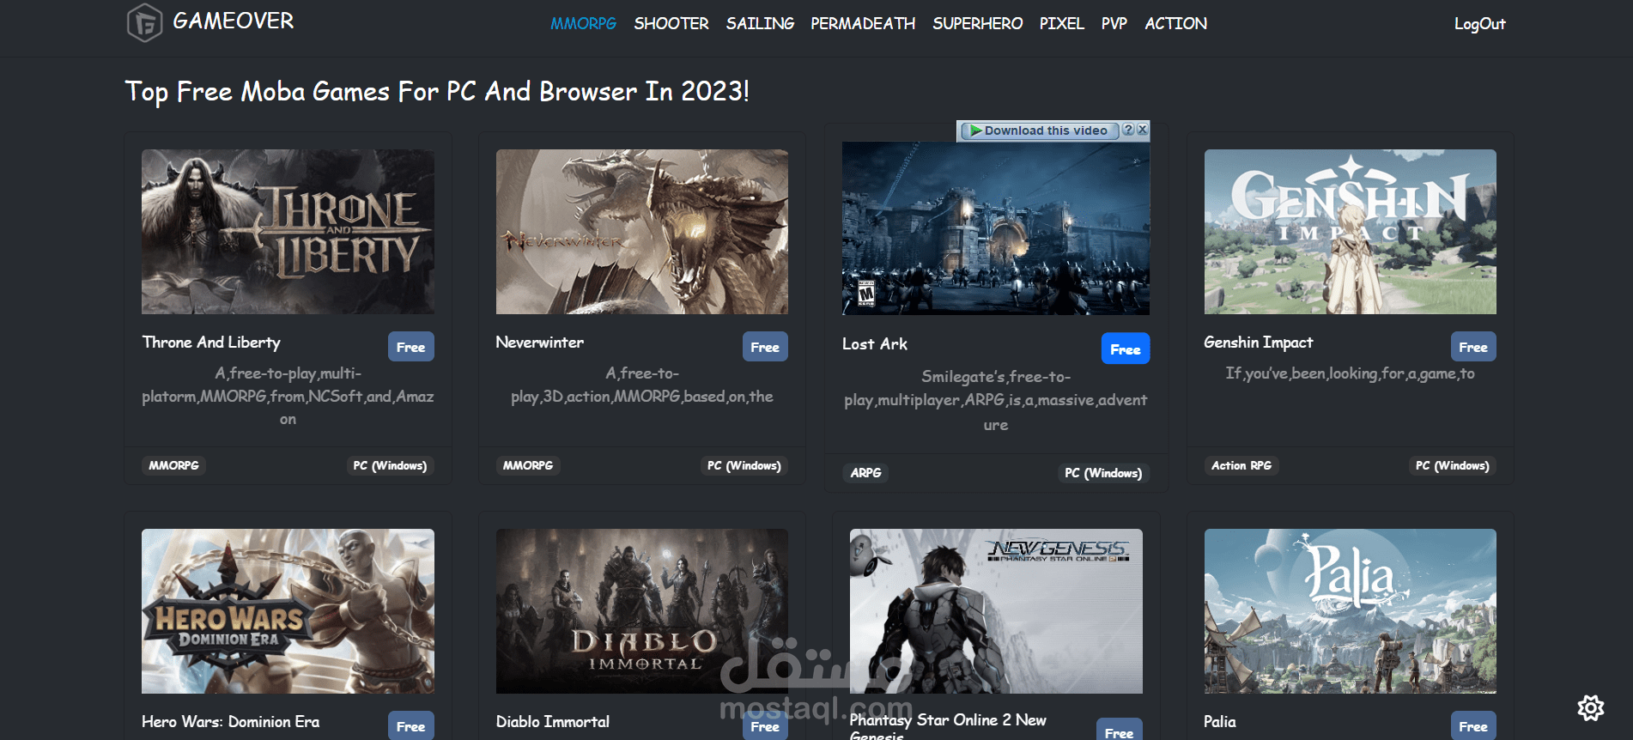Select the SUPERHERO menu item
The height and width of the screenshot is (740, 1633).
(978, 23)
